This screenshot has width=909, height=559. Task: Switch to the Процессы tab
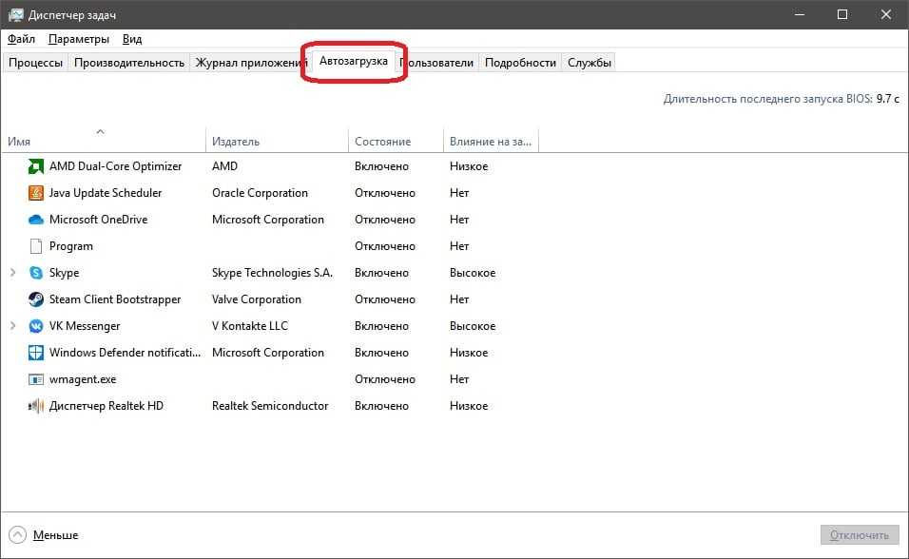point(35,63)
